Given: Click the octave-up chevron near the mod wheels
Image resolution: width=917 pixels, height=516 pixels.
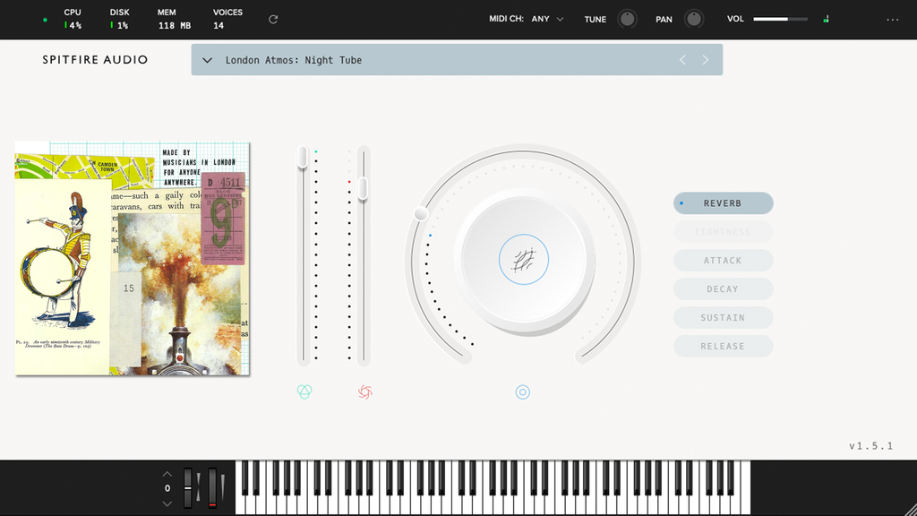Looking at the screenshot, I should click(167, 473).
